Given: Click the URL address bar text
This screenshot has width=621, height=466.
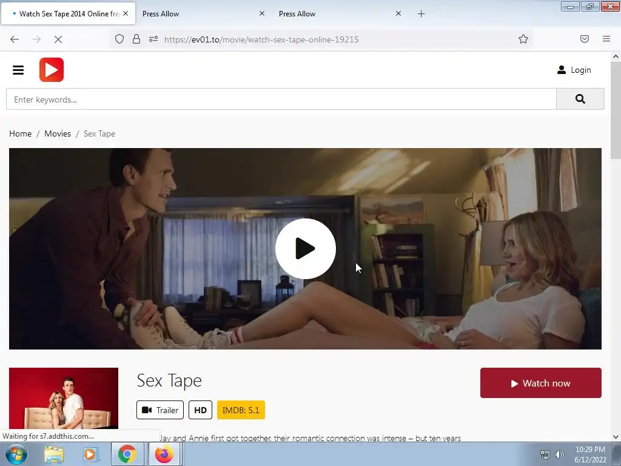Looking at the screenshot, I should point(261,39).
